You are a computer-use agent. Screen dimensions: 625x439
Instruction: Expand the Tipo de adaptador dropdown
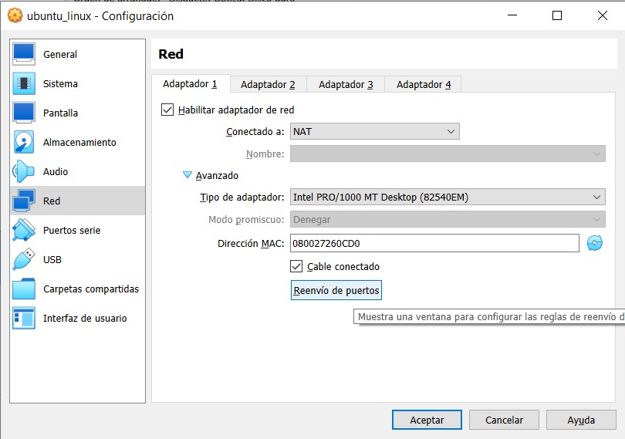click(x=448, y=197)
